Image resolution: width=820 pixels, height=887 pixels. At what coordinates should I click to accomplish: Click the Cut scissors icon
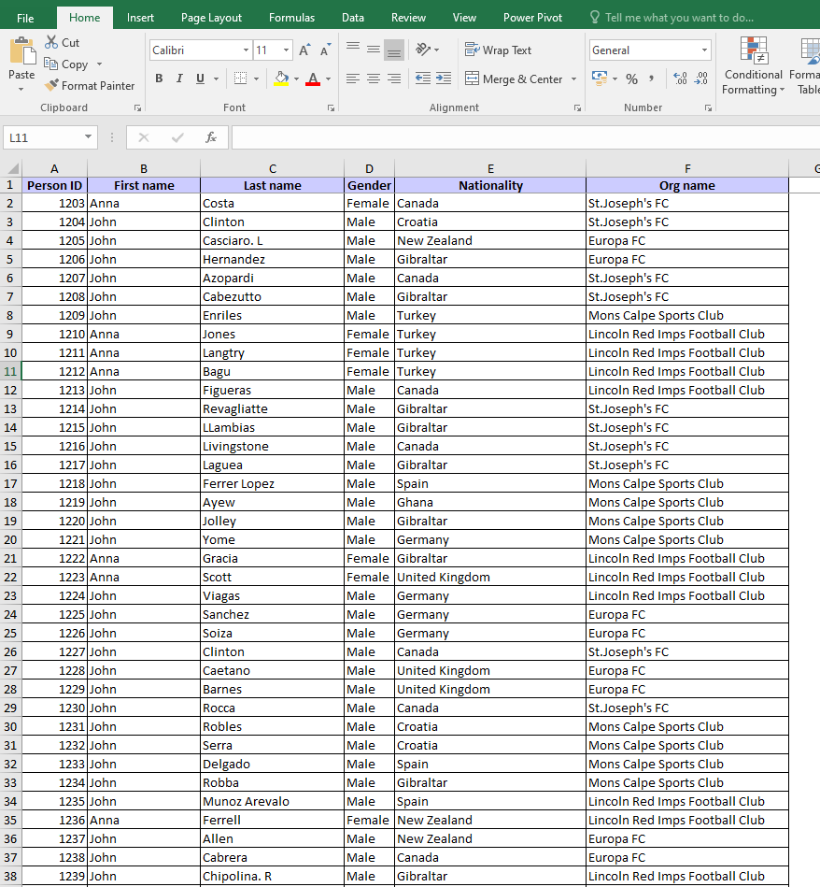(x=51, y=43)
